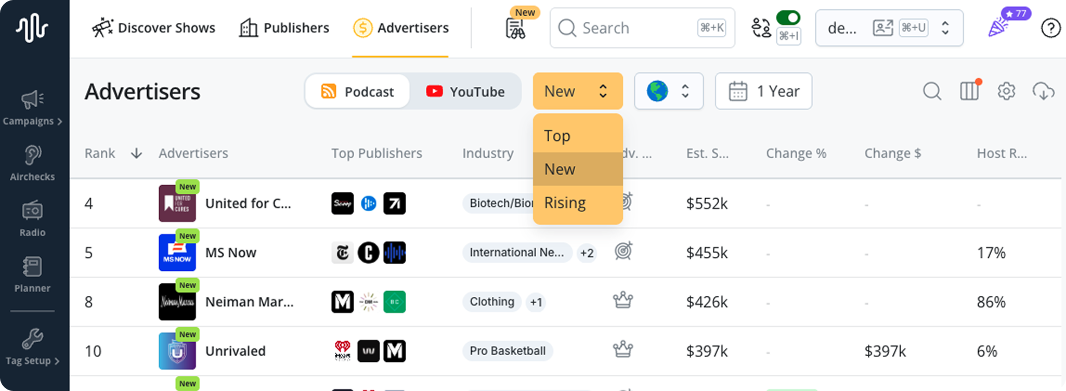Click the Host R... column header
This screenshot has width=1066, height=391.
click(1001, 153)
